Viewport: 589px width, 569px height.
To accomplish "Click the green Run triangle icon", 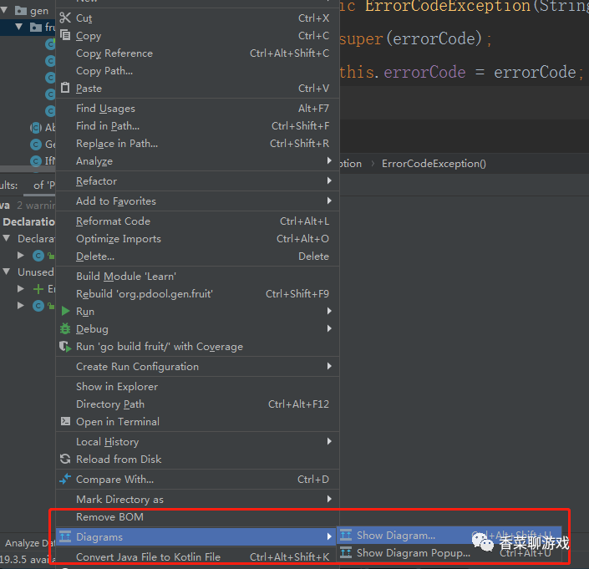I will [x=66, y=311].
